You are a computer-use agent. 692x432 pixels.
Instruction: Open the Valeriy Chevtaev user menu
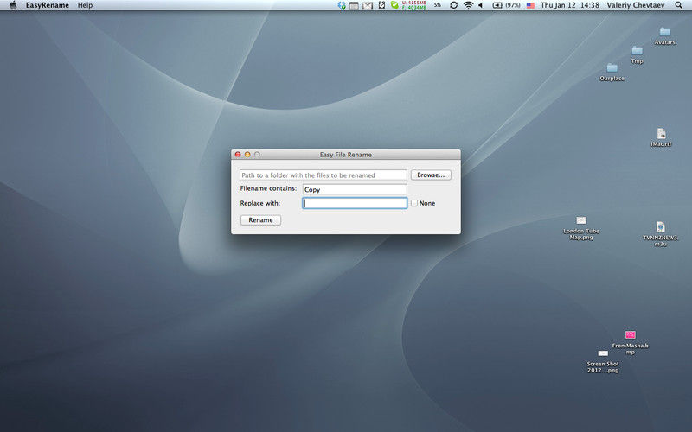click(x=636, y=5)
